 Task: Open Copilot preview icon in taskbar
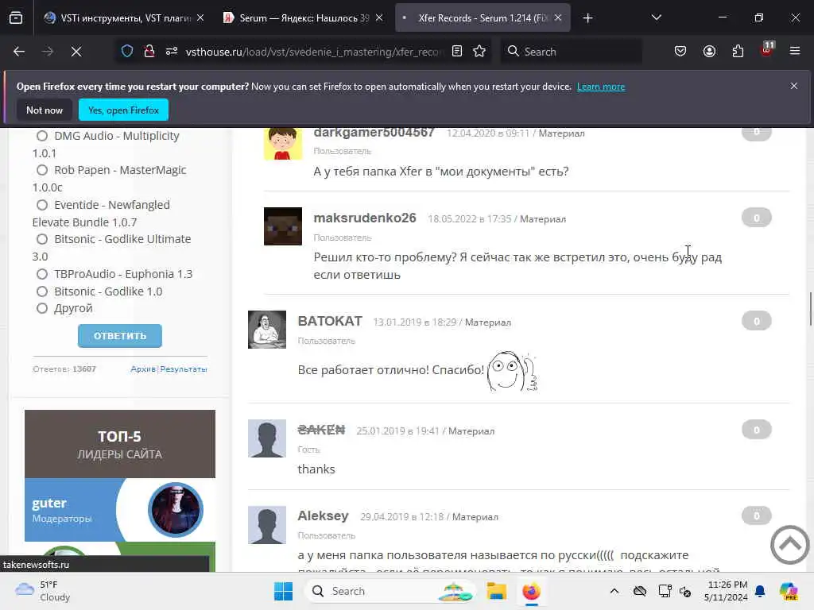click(x=789, y=591)
